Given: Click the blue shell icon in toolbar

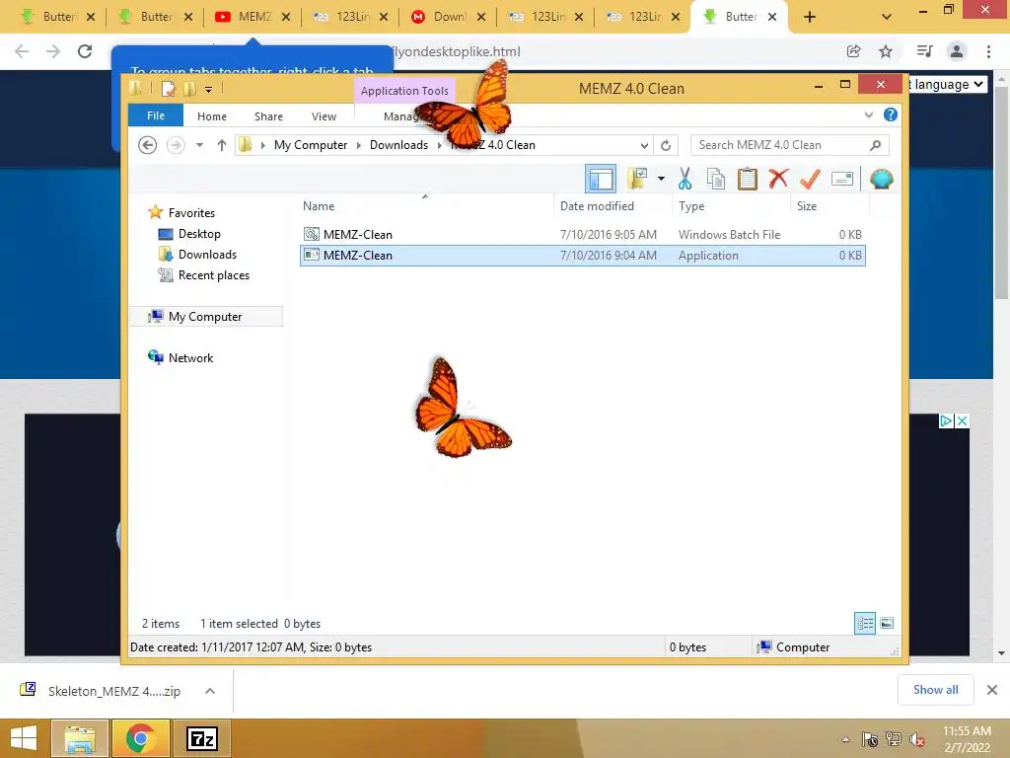Looking at the screenshot, I should point(881,179).
